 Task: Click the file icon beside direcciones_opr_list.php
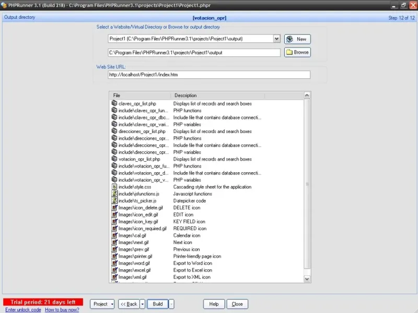point(114,131)
